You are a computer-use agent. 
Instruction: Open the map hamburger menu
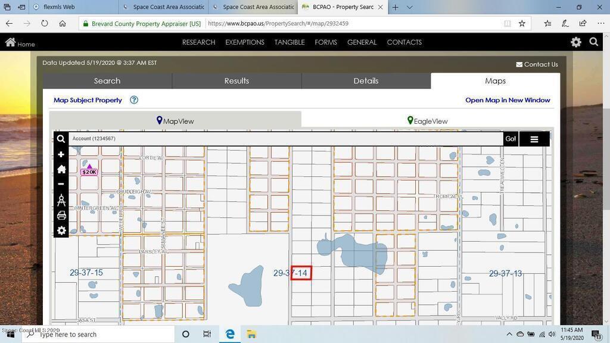click(x=534, y=139)
